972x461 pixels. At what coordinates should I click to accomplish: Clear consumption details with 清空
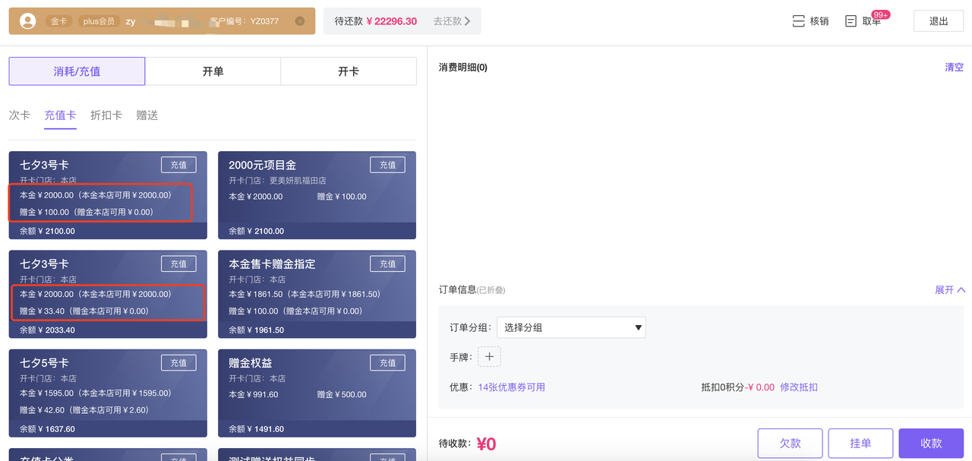(x=955, y=67)
